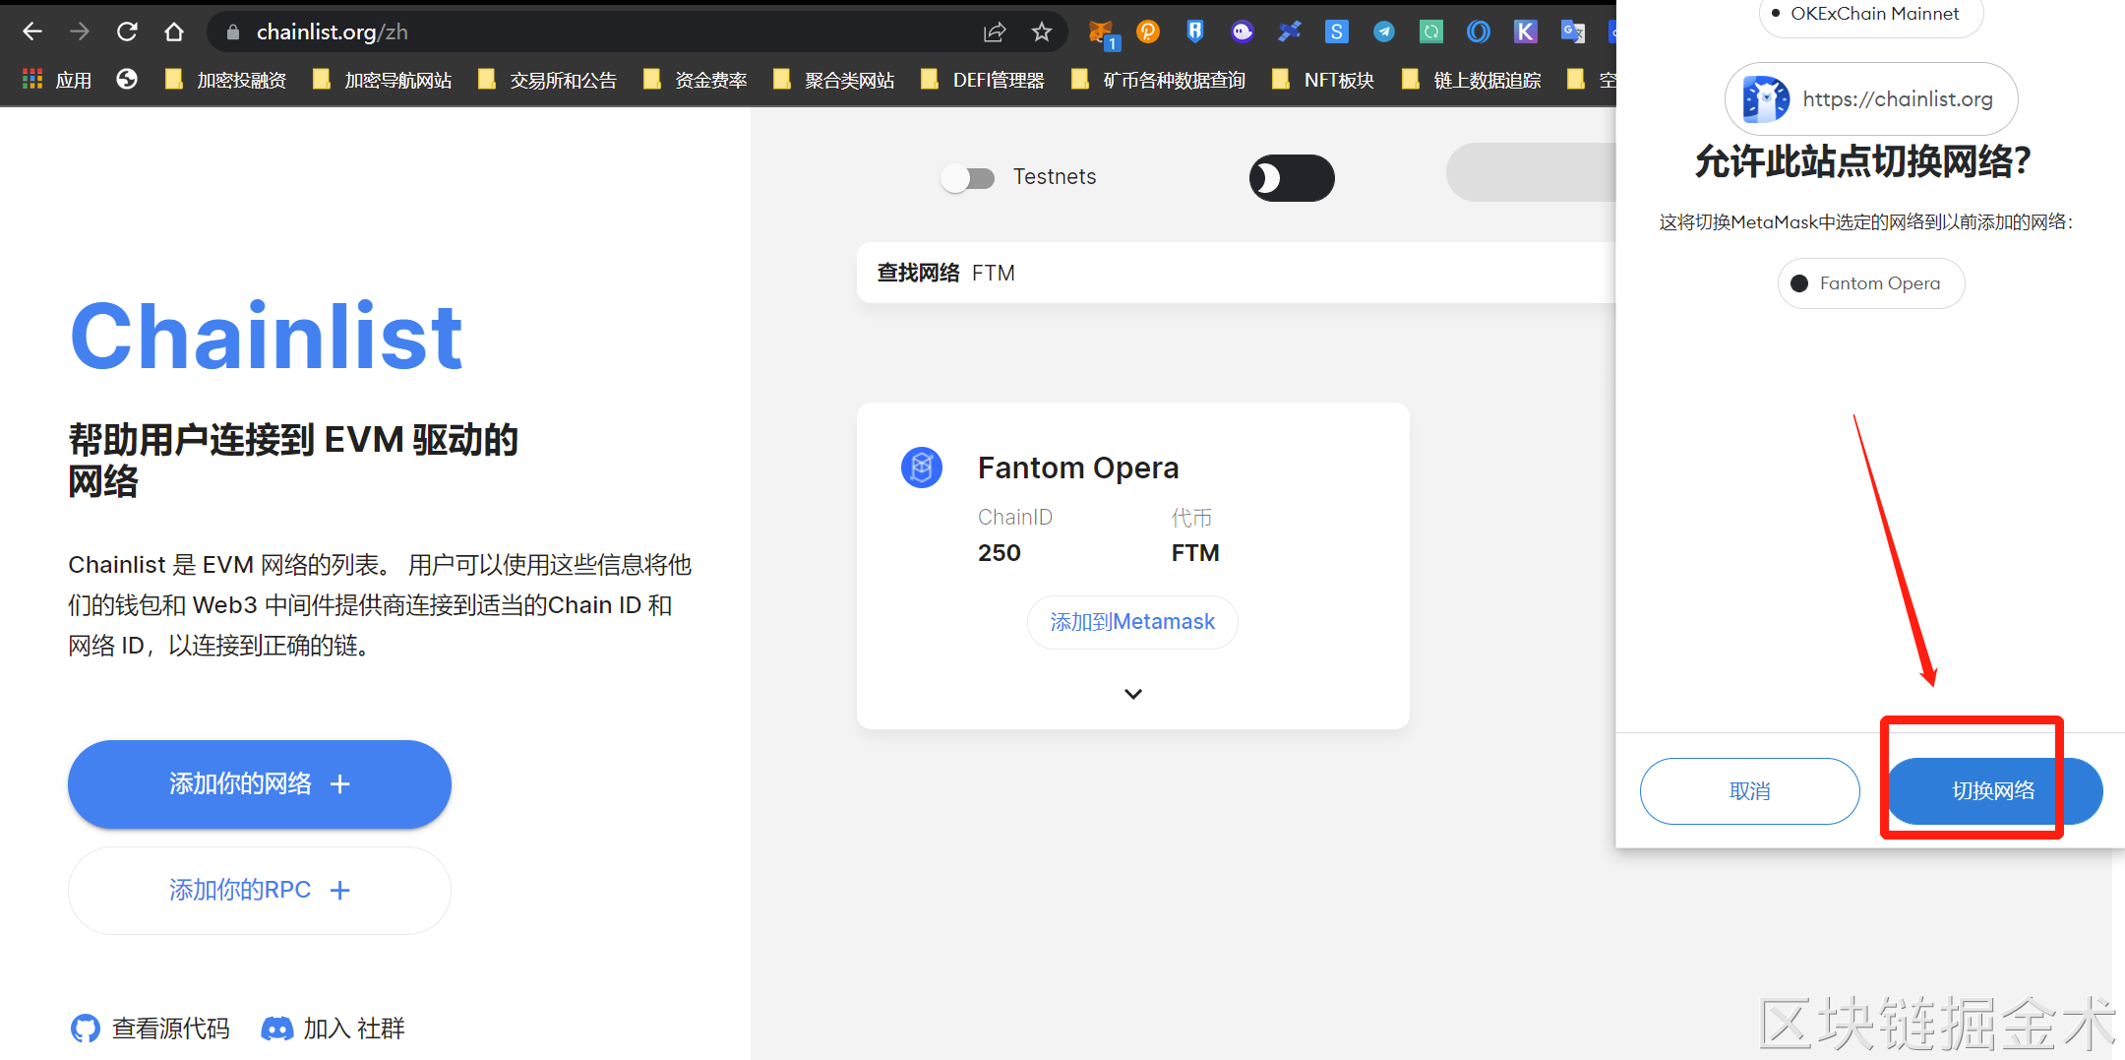This screenshot has width=2125, height=1060.
Task: Click the chainlist site icon in MetaMask popup
Action: (1766, 99)
